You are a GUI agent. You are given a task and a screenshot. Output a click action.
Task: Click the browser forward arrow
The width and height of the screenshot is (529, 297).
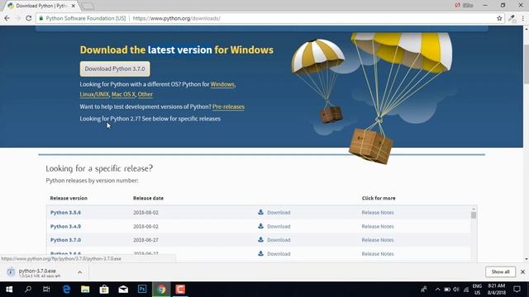[17, 18]
